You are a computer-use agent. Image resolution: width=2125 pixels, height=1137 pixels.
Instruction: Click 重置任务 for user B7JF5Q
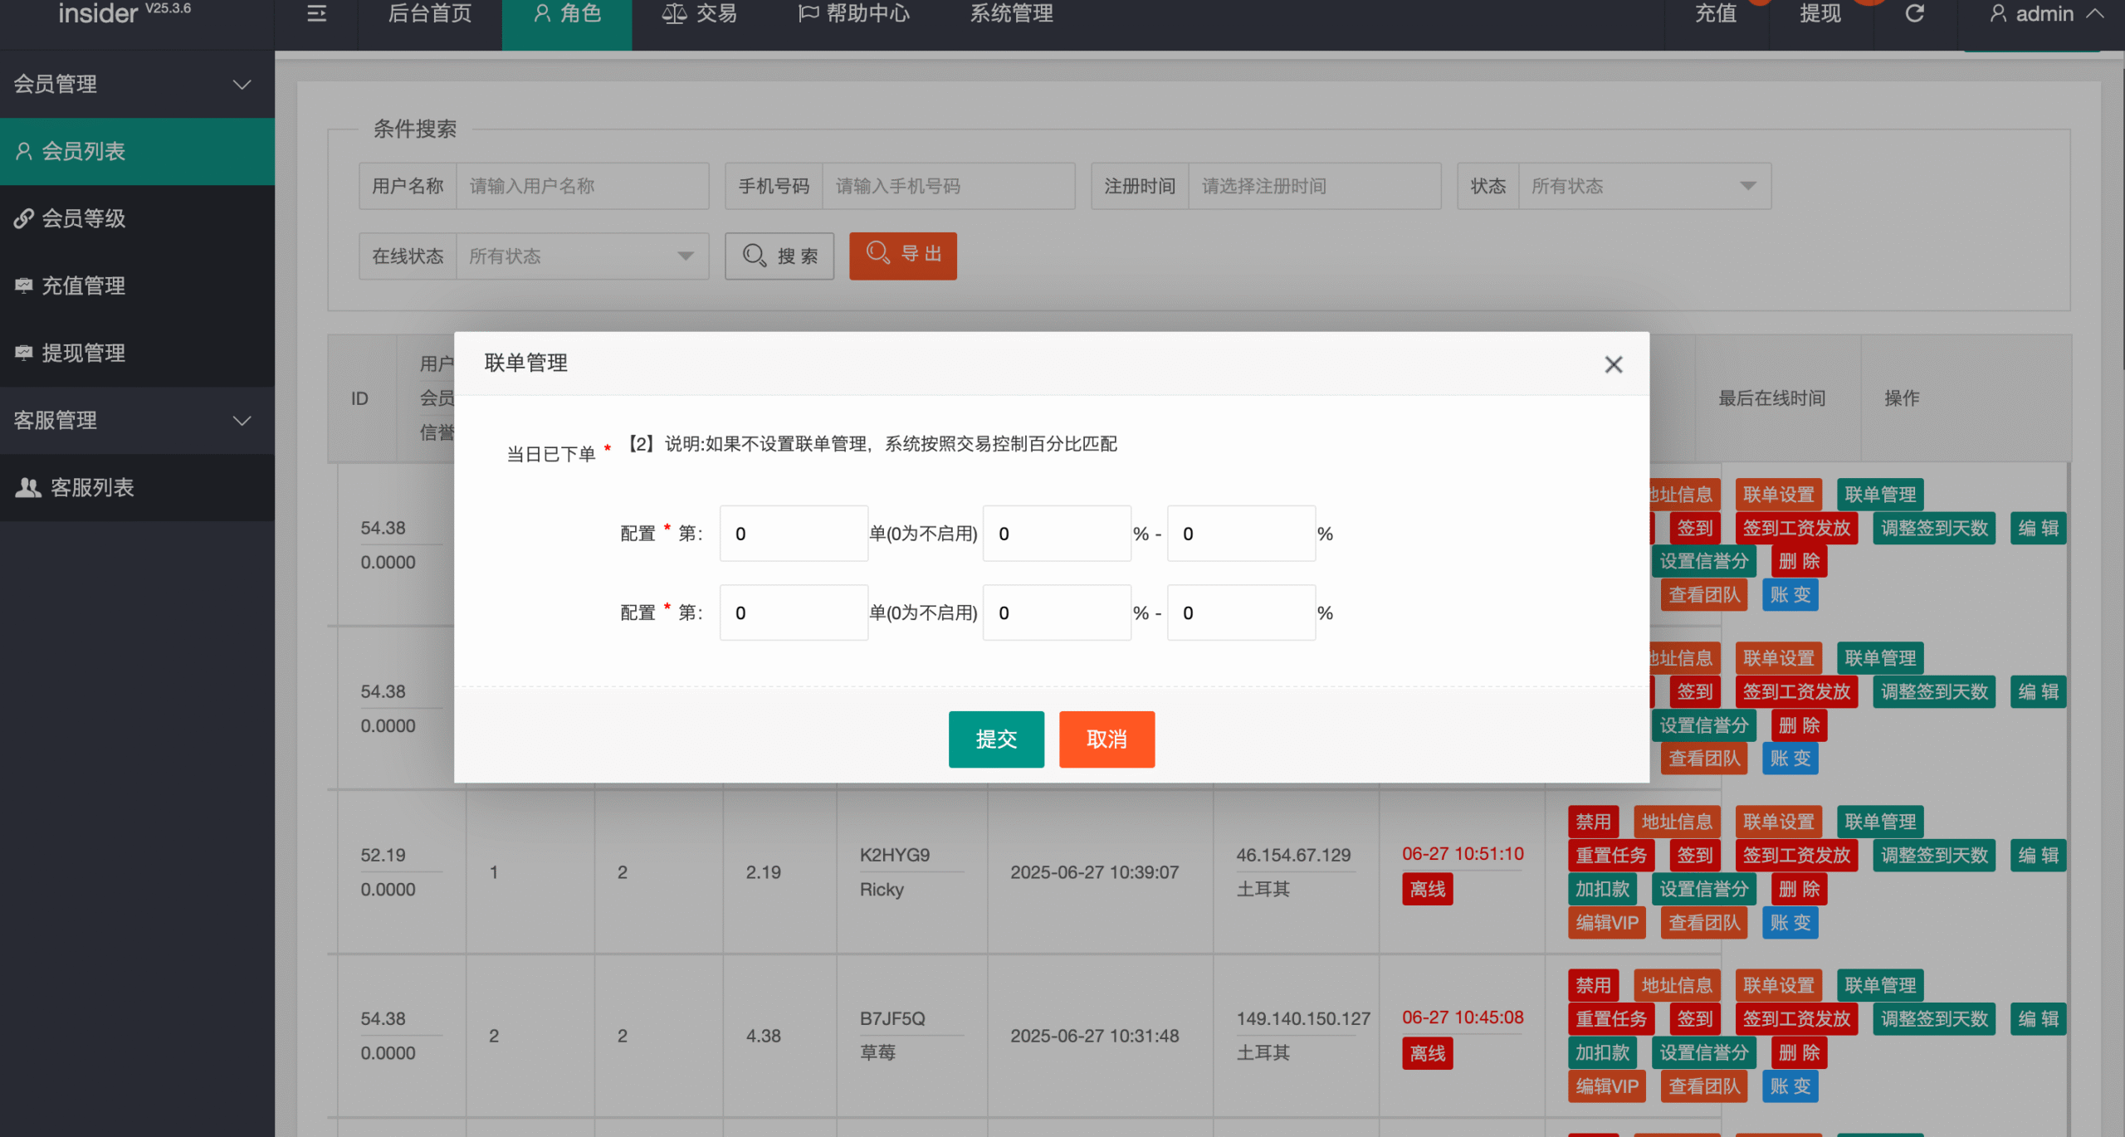tap(1611, 1018)
